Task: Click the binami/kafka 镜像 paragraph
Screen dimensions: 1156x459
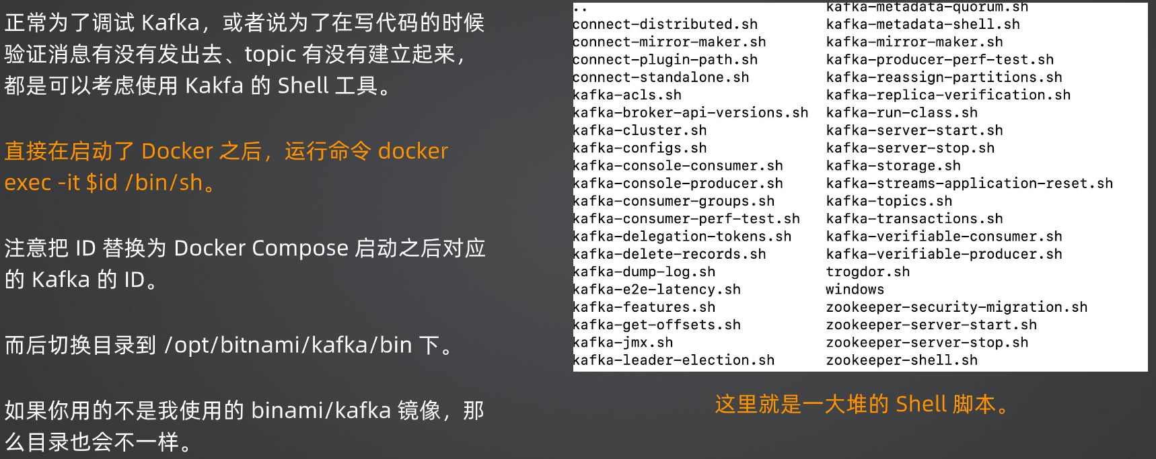Action: (244, 425)
